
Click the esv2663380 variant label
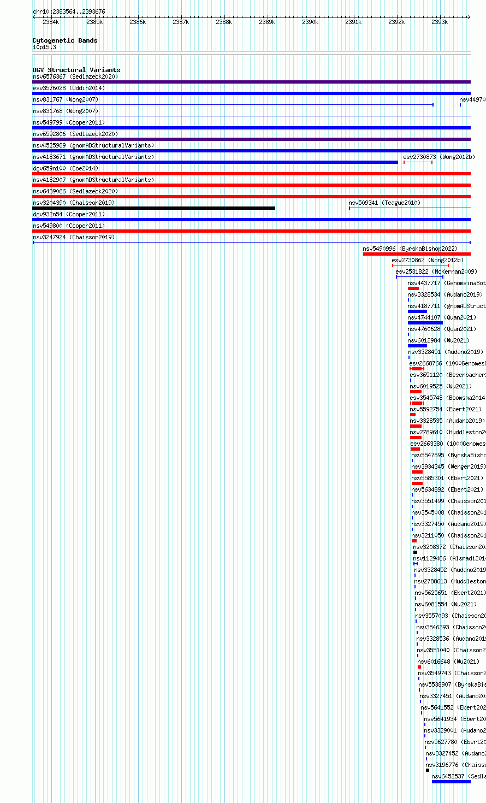tap(448, 444)
